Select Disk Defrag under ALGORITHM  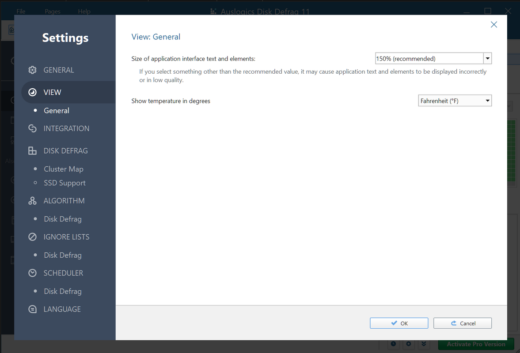coord(63,219)
